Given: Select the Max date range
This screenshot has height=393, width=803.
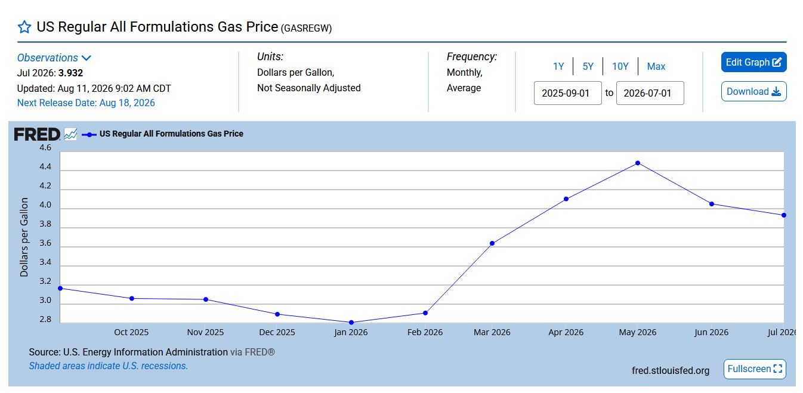Looking at the screenshot, I should (656, 66).
